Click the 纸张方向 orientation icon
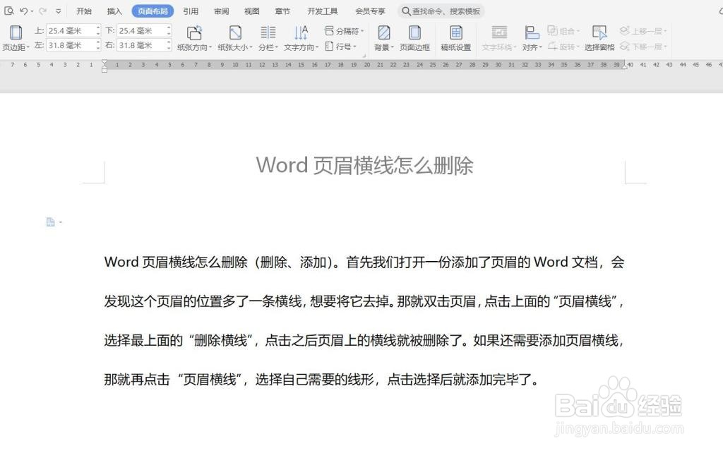Image resolution: width=723 pixels, height=453 pixels. 195,32
